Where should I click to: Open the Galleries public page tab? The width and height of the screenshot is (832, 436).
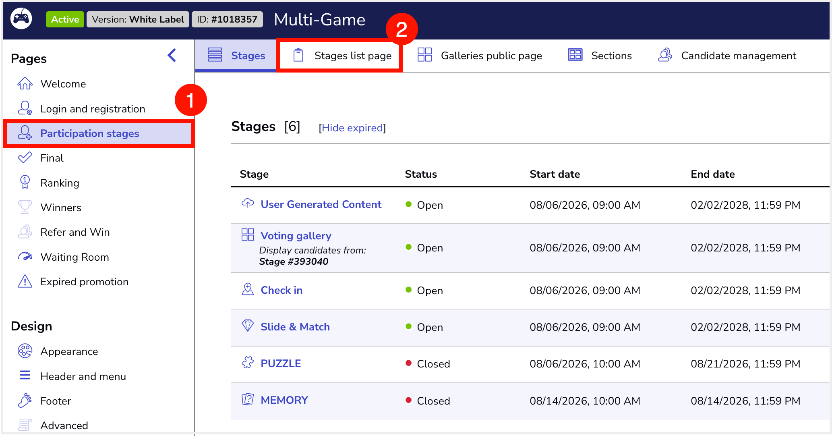479,56
